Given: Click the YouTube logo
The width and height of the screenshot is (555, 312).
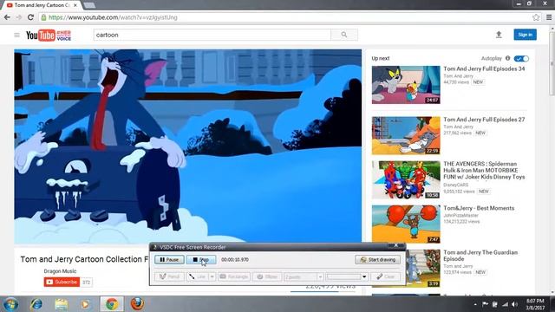Looking at the screenshot, I should [x=49, y=36].
